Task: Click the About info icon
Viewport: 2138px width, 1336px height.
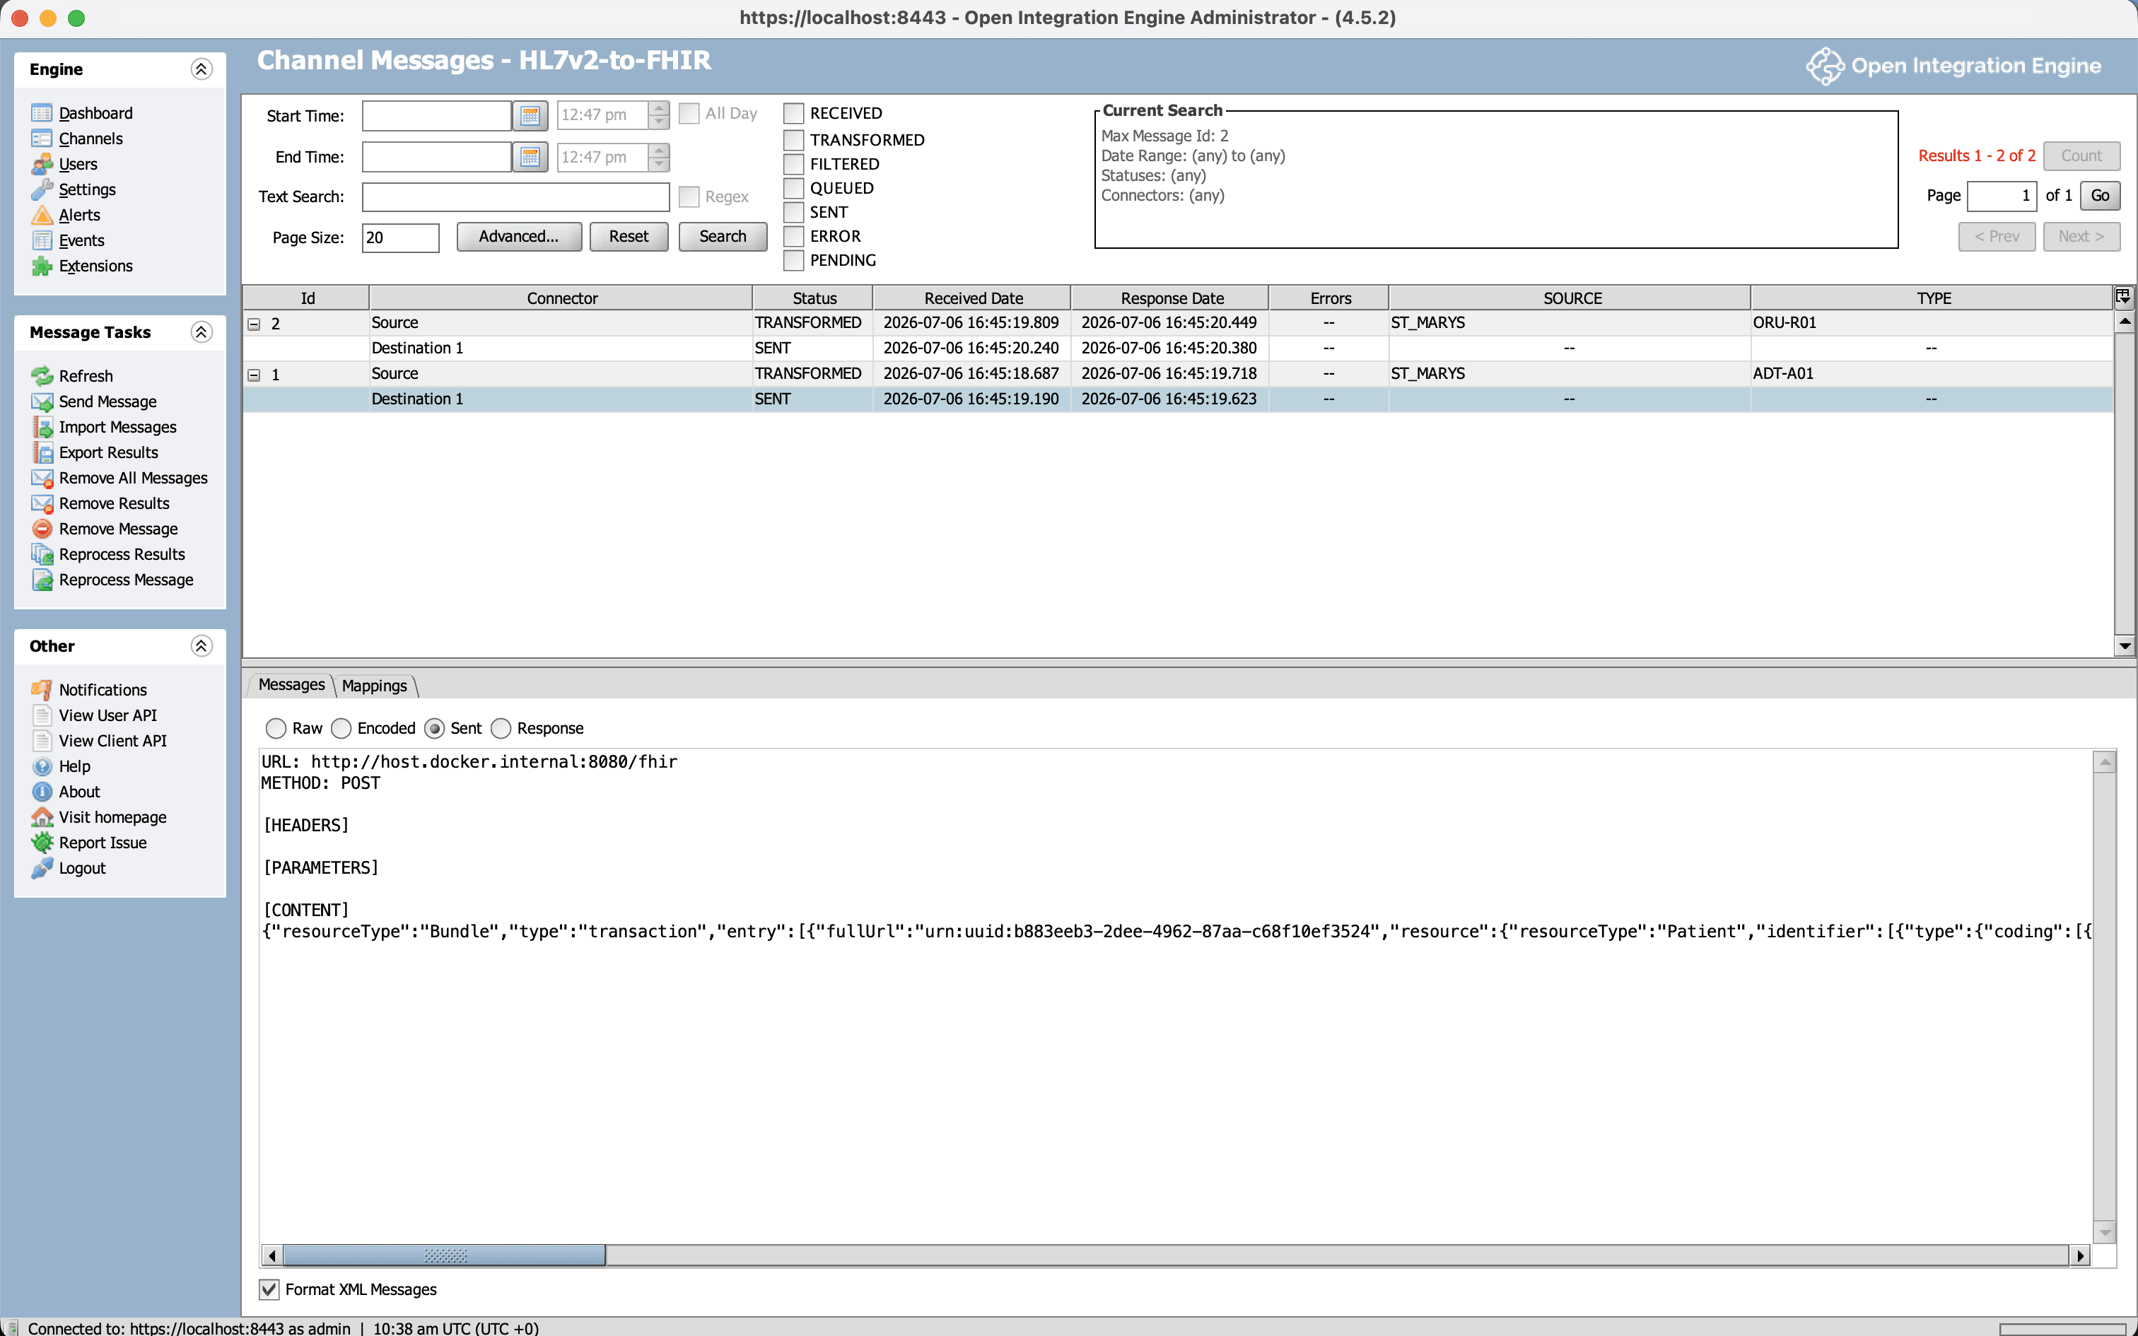Action: pyautogui.click(x=42, y=792)
